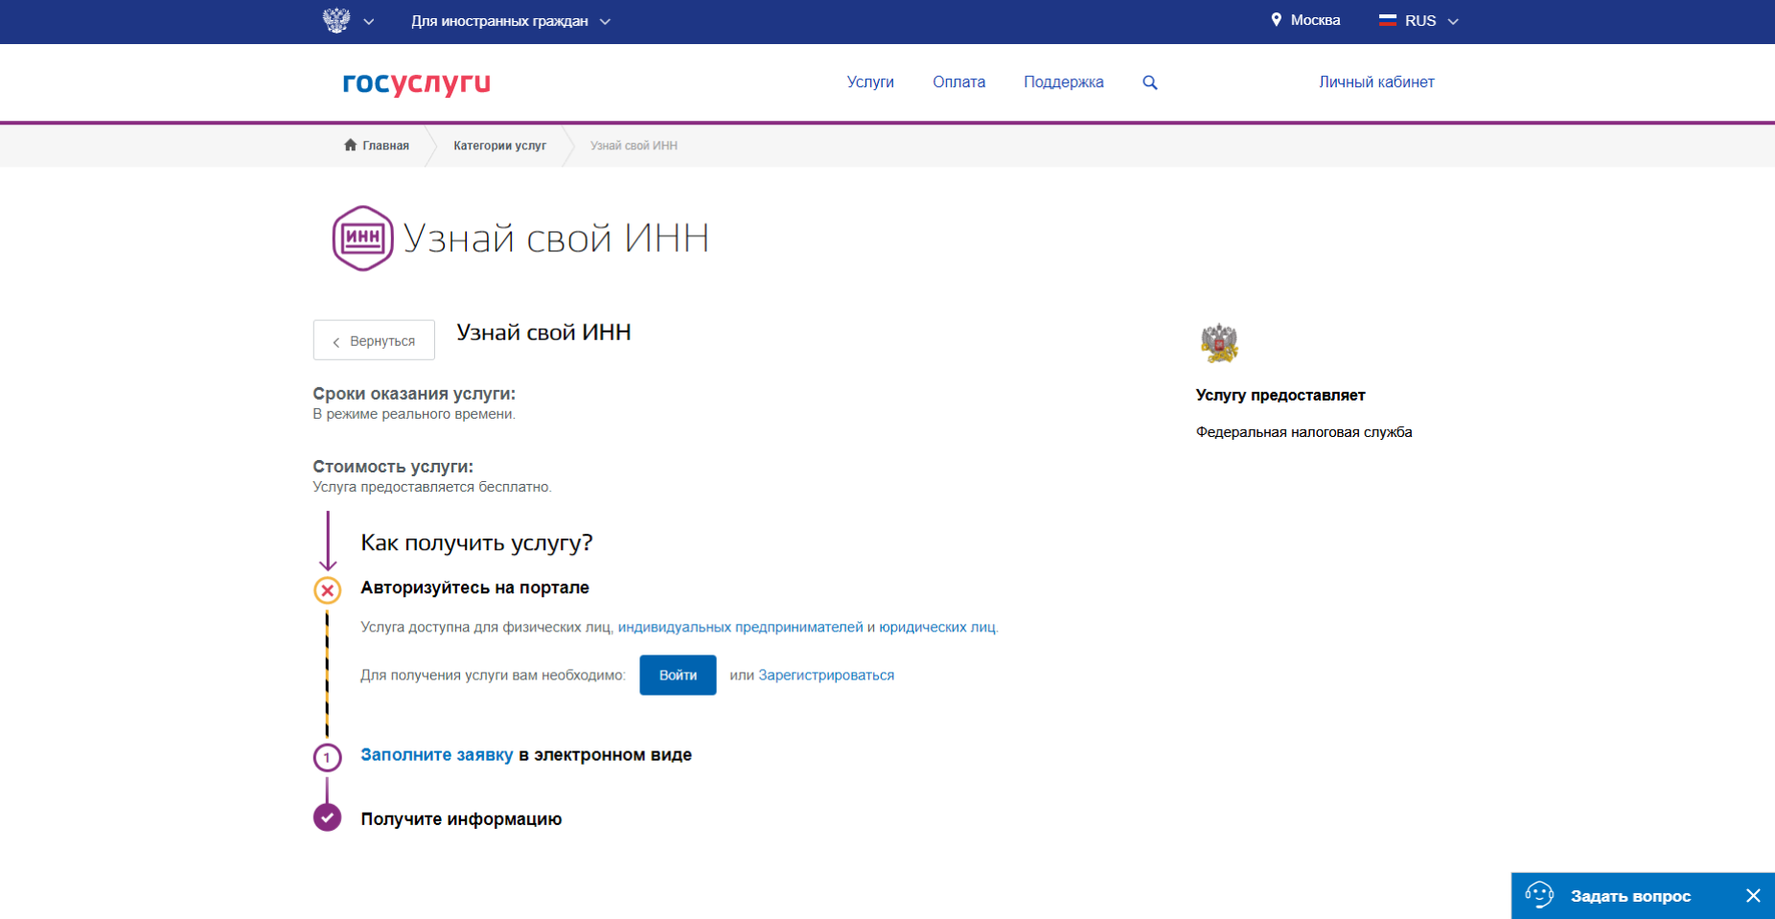Open the 'Заполните заявку' link
Image resolution: width=1775 pixels, height=919 pixels.
tap(436, 755)
